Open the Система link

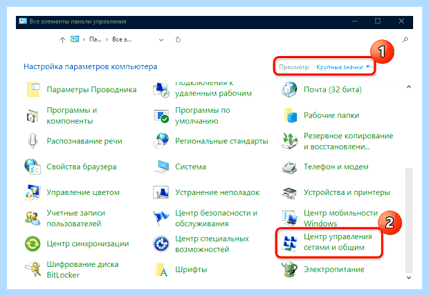pos(190,167)
